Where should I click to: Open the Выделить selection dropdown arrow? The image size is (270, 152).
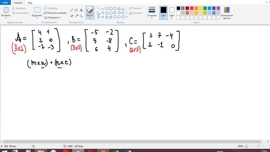click(x=37, y=18)
